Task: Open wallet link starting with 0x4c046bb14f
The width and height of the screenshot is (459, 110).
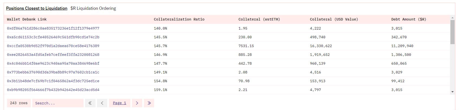Action: [53, 63]
